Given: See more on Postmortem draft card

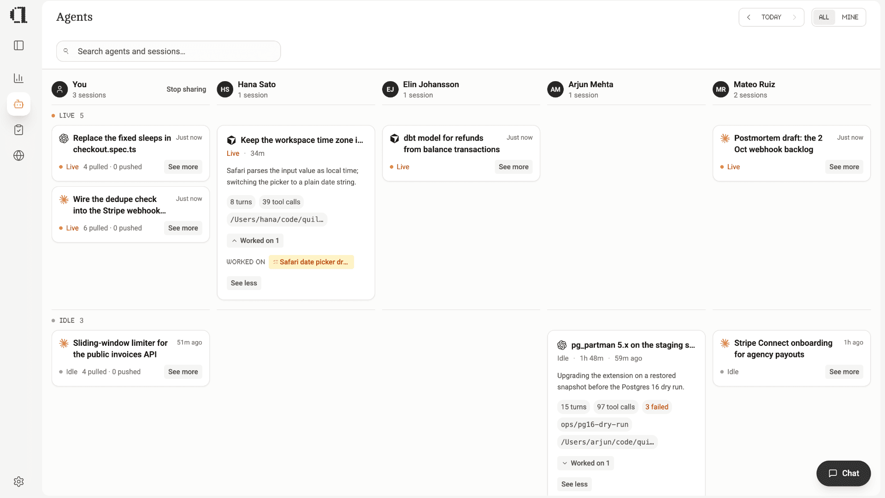Looking at the screenshot, I should click(x=844, y=167).
